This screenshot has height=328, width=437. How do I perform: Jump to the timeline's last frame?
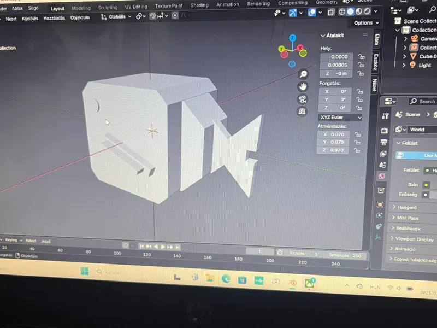pyautogui.click(x=178, y=247)
